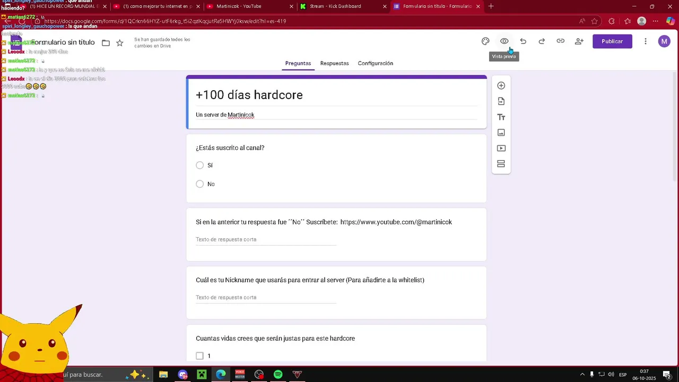Switch to the Martinicok - YouTube browser tab
This screenshot has height=382, width=679.
click(x=248, y=6)
